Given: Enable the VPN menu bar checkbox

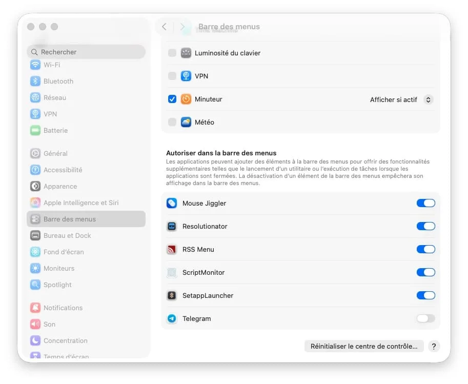Looking at the screenshot, I should [x=172, y=76].
